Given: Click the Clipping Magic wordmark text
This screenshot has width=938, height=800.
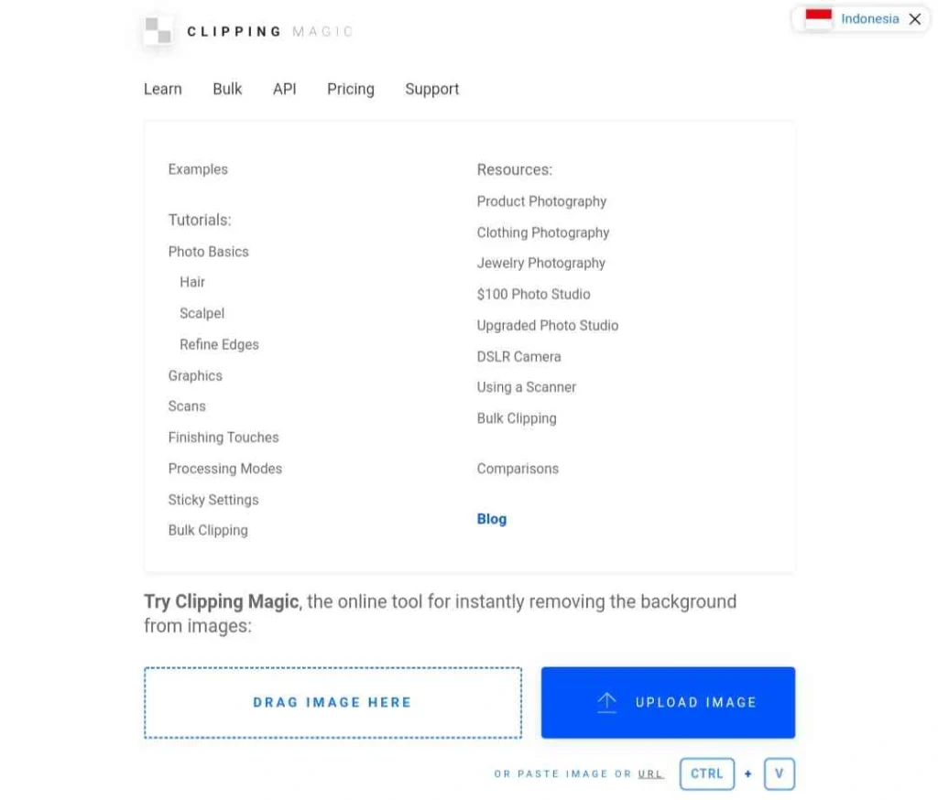Looking at the screenshot, I should [270, 31].
